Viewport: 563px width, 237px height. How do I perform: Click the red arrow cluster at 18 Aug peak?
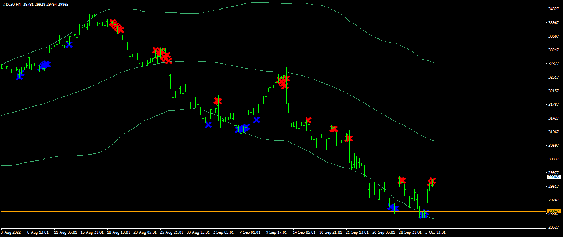(117, 26)
